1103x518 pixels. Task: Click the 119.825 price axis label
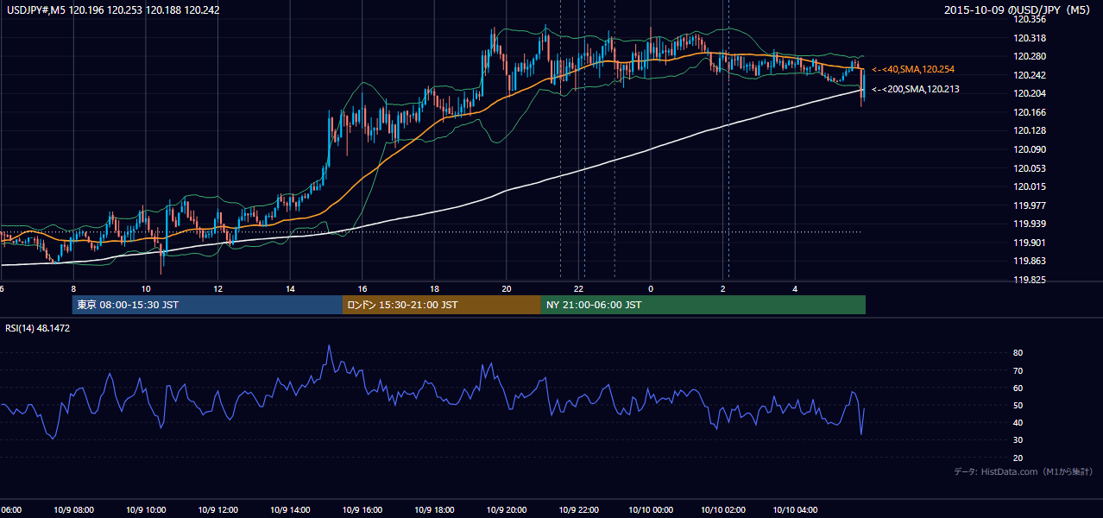click(x=1028, y=281)
